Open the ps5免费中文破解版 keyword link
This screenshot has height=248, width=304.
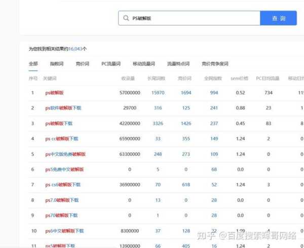click(x=64, y=169)
